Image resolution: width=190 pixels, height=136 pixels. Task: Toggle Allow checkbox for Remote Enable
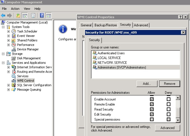pos(152,104)
